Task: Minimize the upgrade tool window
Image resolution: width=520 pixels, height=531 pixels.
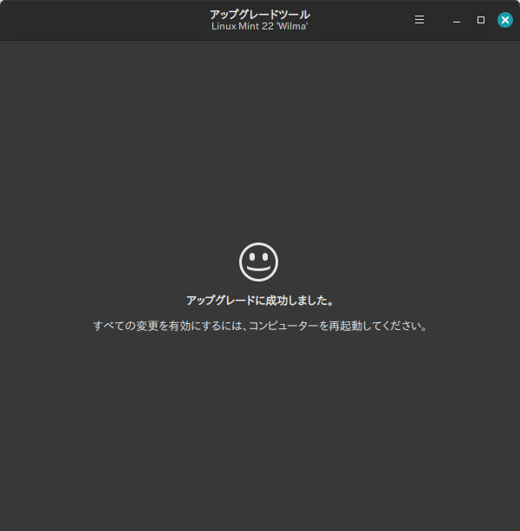Action: (x=457, y=20)
